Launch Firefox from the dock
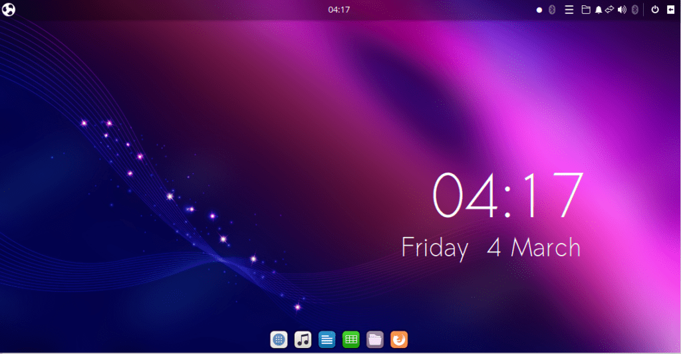 coord(399,339)
